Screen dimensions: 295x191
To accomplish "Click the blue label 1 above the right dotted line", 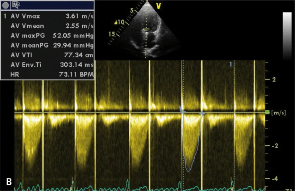I will pos(231,64).
